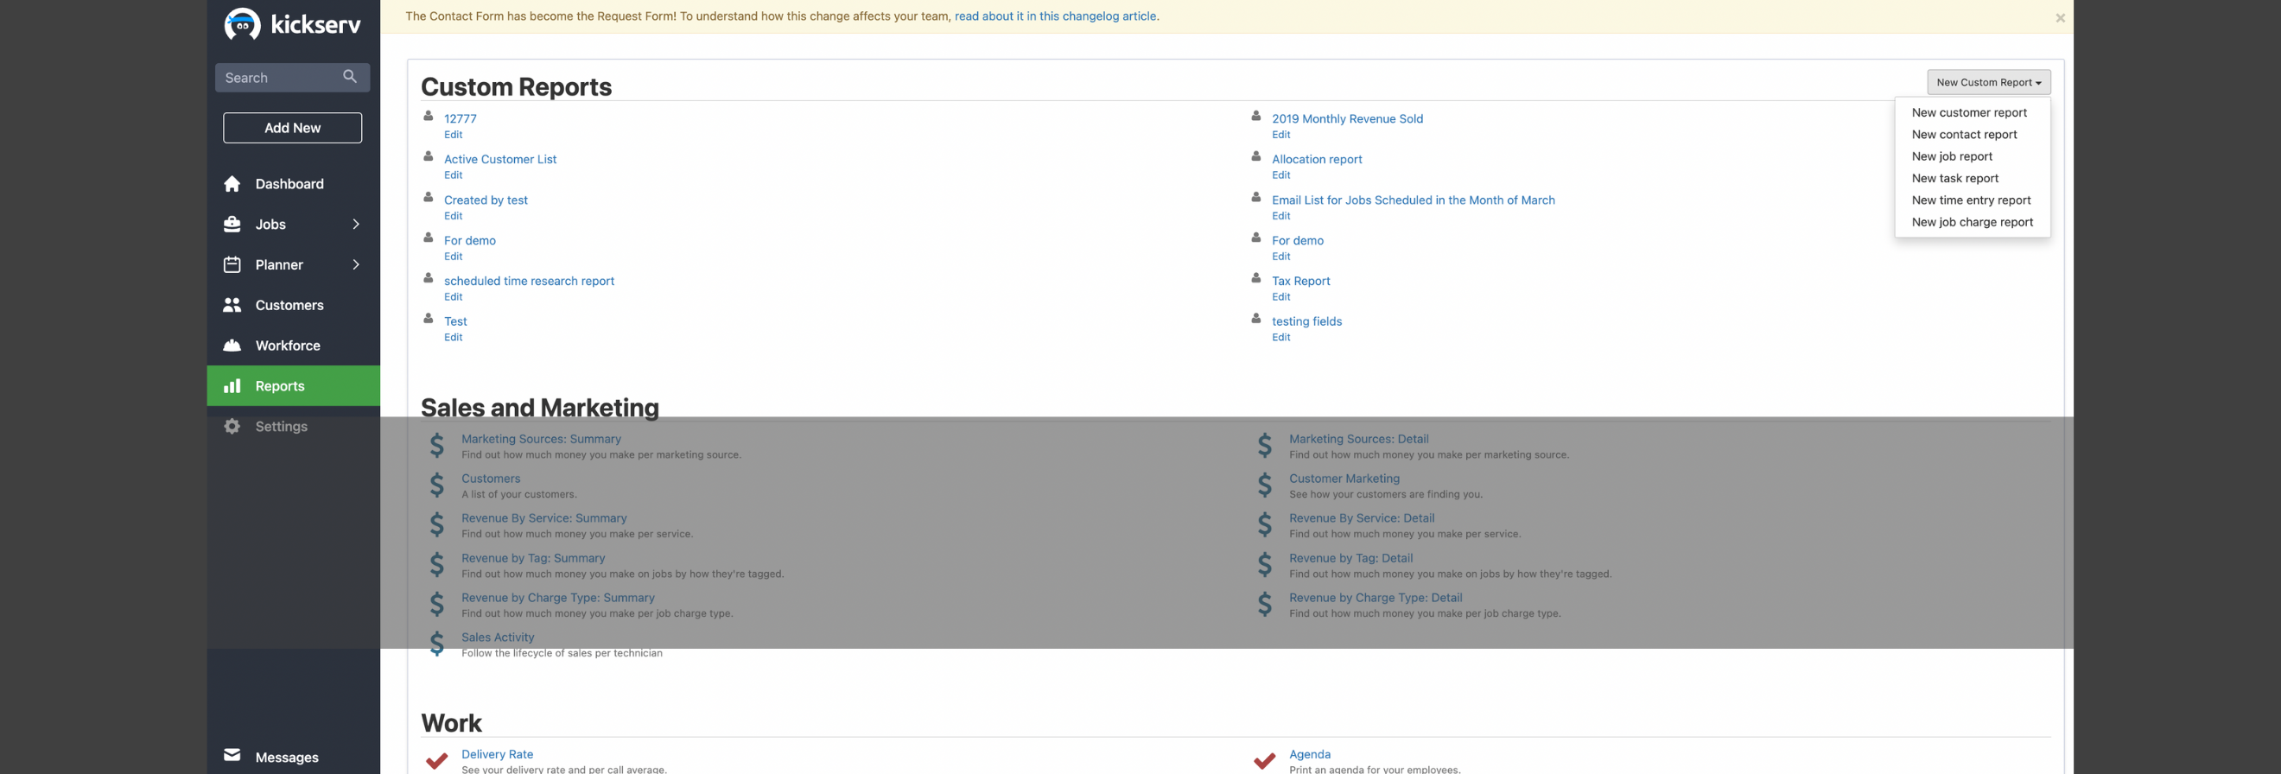Click the Kickserv logo icon
The image size is (2281, 774).
pos(242,25)
